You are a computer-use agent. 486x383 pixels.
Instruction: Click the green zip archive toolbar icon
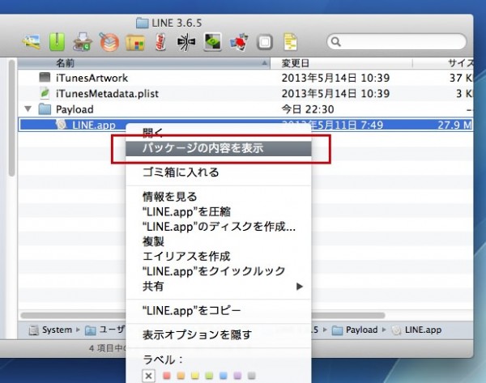pyautogui.click(x=57, y=41)
